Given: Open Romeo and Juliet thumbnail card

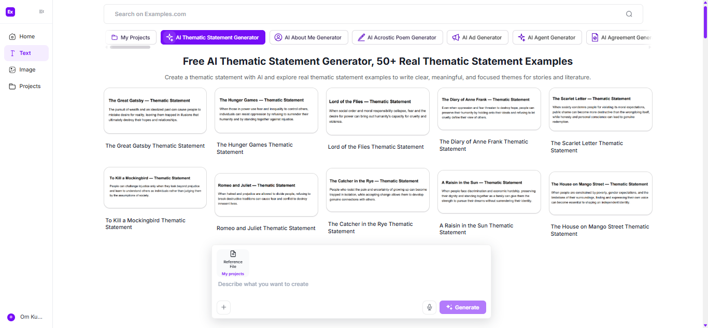Looking at the screenshot, I should 266,195.
